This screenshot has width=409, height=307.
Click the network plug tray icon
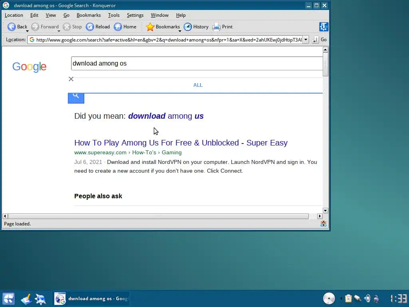coord(357,298)
